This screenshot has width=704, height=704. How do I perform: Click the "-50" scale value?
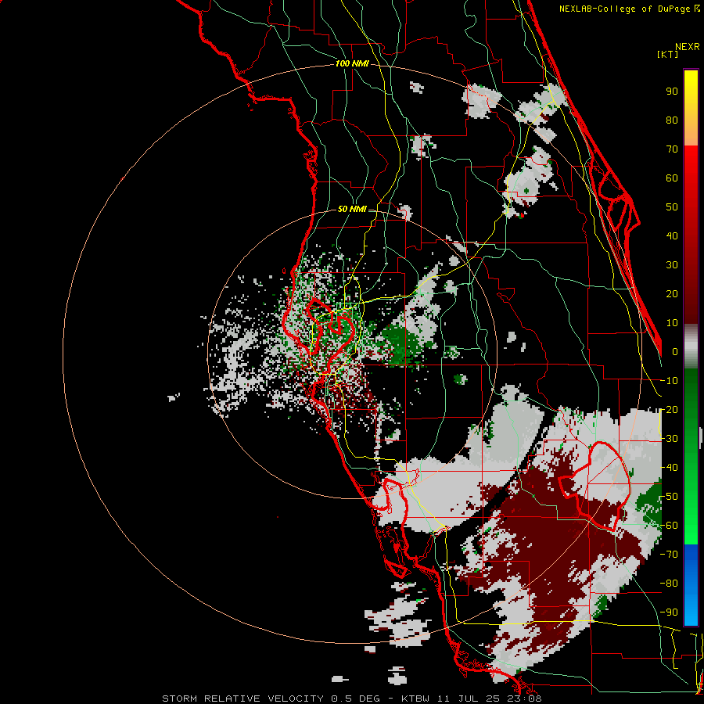click(669, 497)
